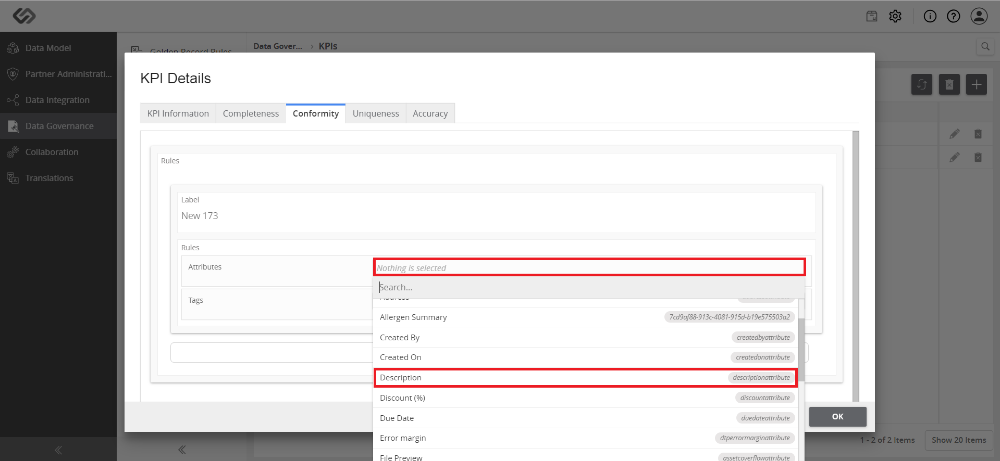This screenshot has height=461, width=1000.
Task: Click the createdbyattribute tag
Action: point(763,338)
